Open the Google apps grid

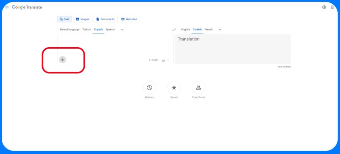tap(332, 7)
